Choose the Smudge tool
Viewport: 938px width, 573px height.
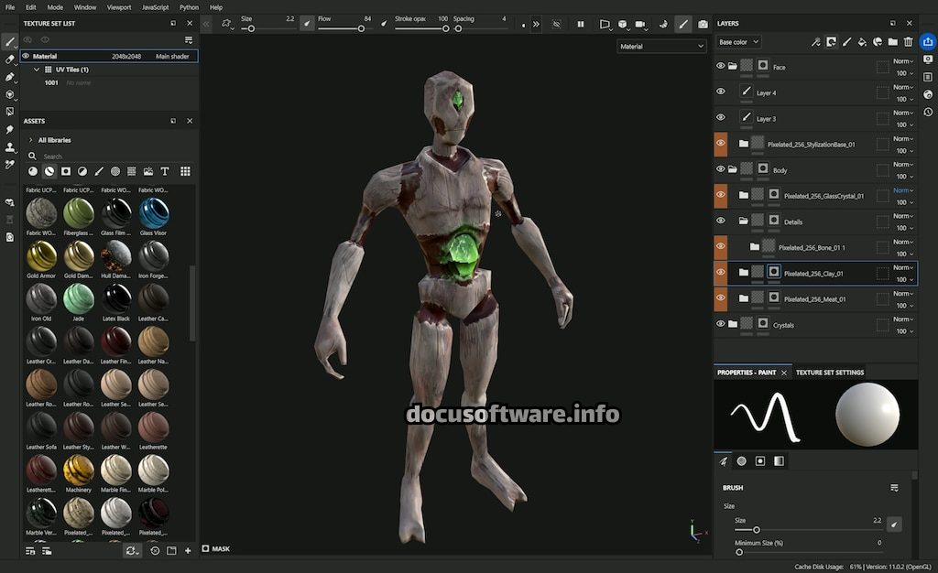pyautogui.click(x=10, y=130)
